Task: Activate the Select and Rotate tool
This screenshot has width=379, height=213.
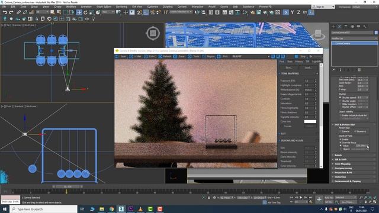Action: pos(85,12)
